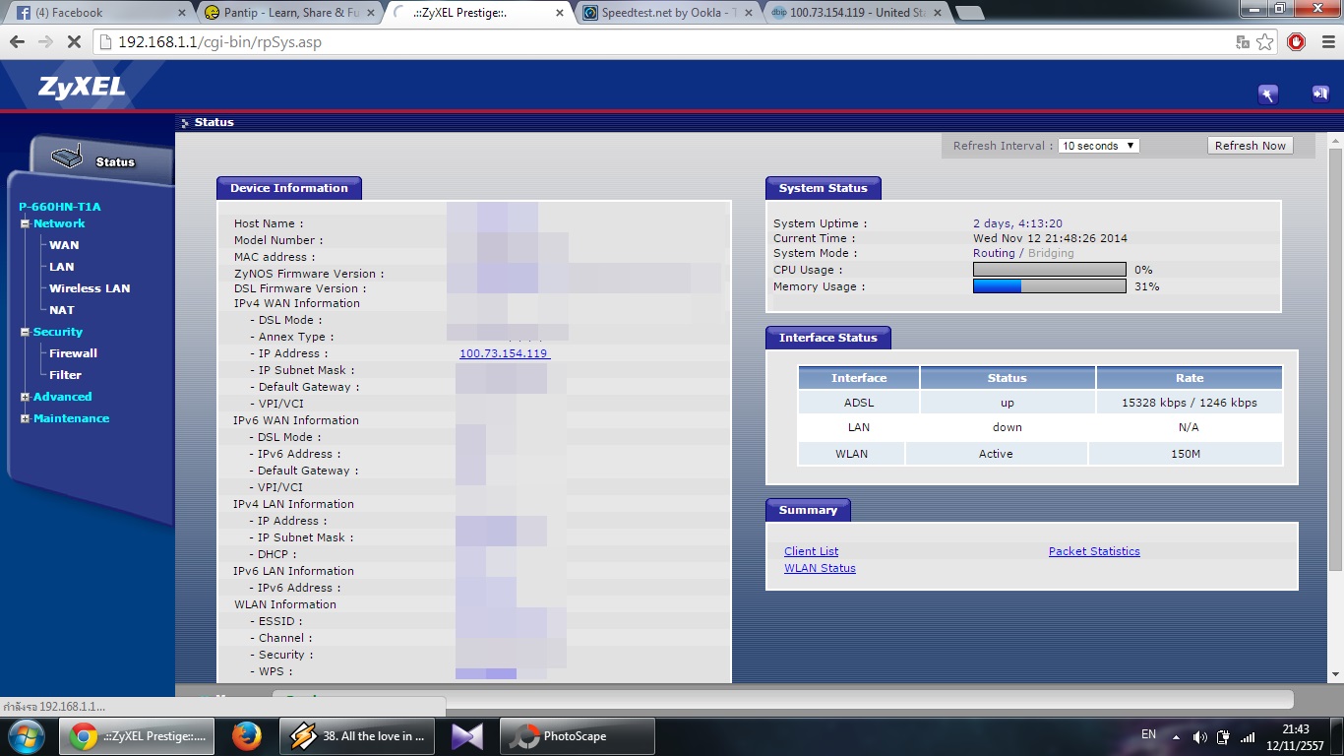
Task: Click the CPU Usage progress bar
Action: (x=1050, y=270)
